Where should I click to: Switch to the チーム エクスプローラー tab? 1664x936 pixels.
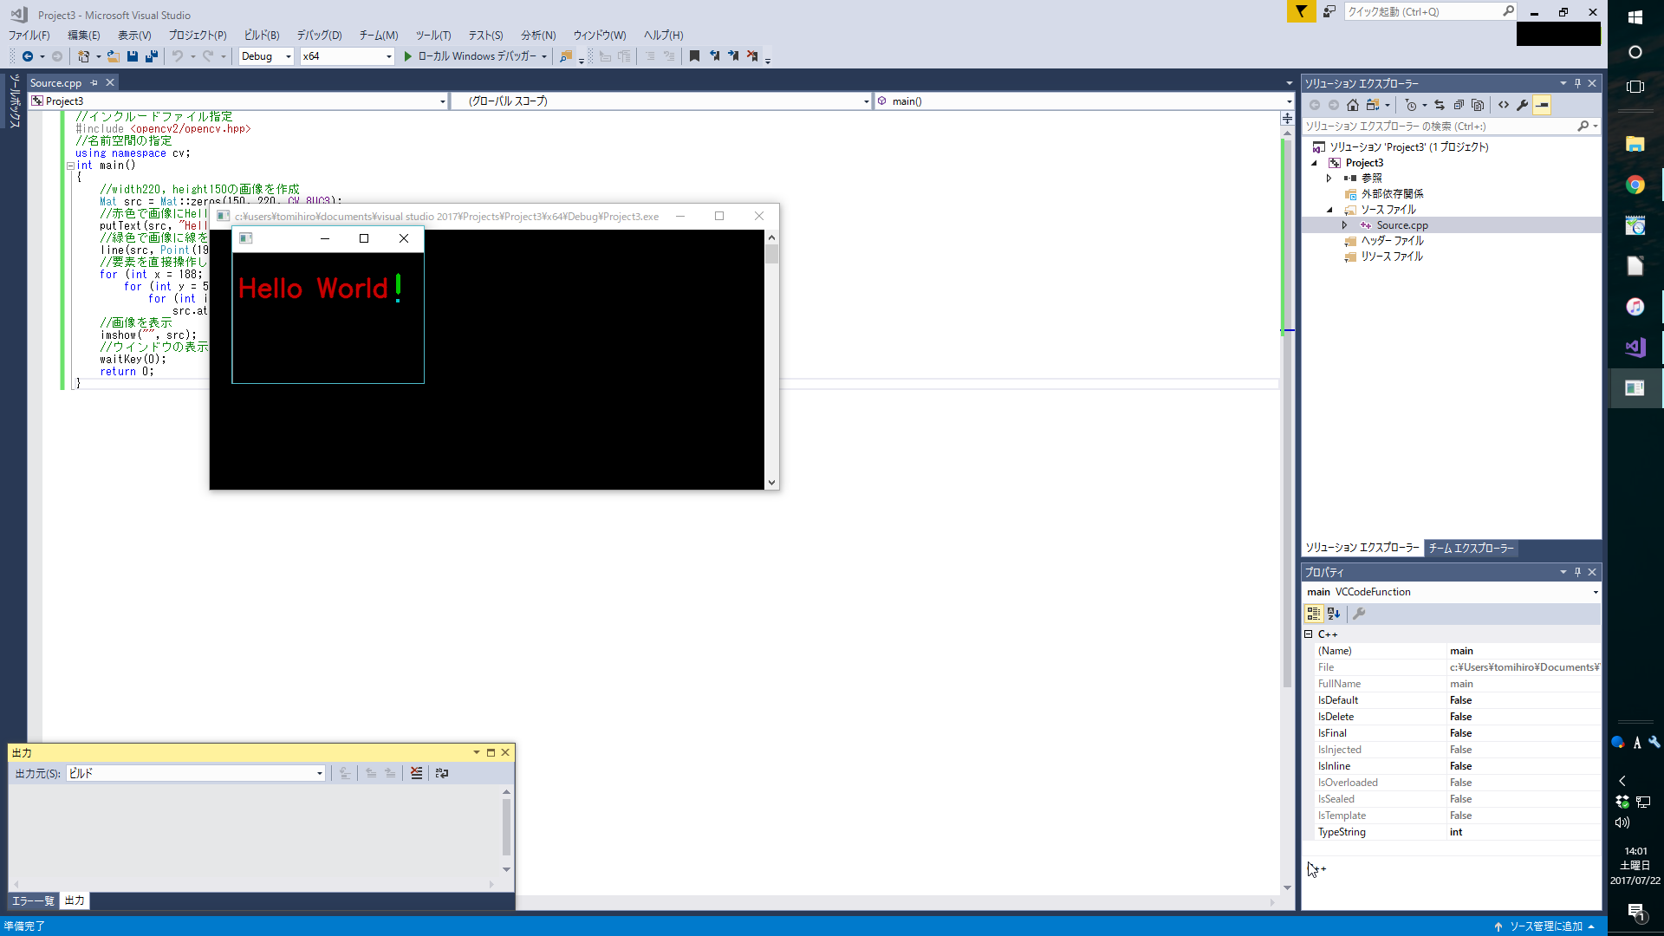point(1471,548)
